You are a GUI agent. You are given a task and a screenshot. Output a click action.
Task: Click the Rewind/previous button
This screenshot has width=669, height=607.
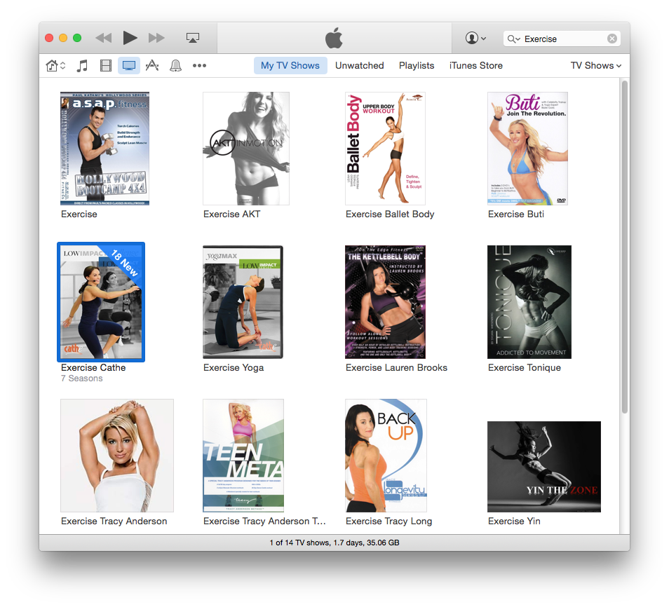tap(104, 38)
